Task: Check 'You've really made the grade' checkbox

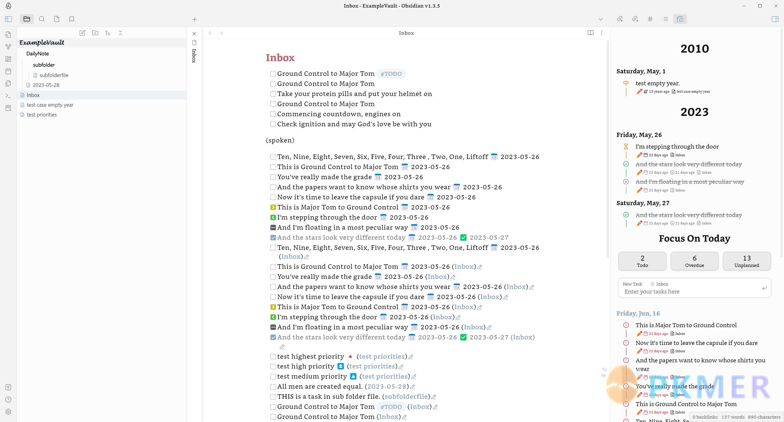Action: tap(273, 177)
